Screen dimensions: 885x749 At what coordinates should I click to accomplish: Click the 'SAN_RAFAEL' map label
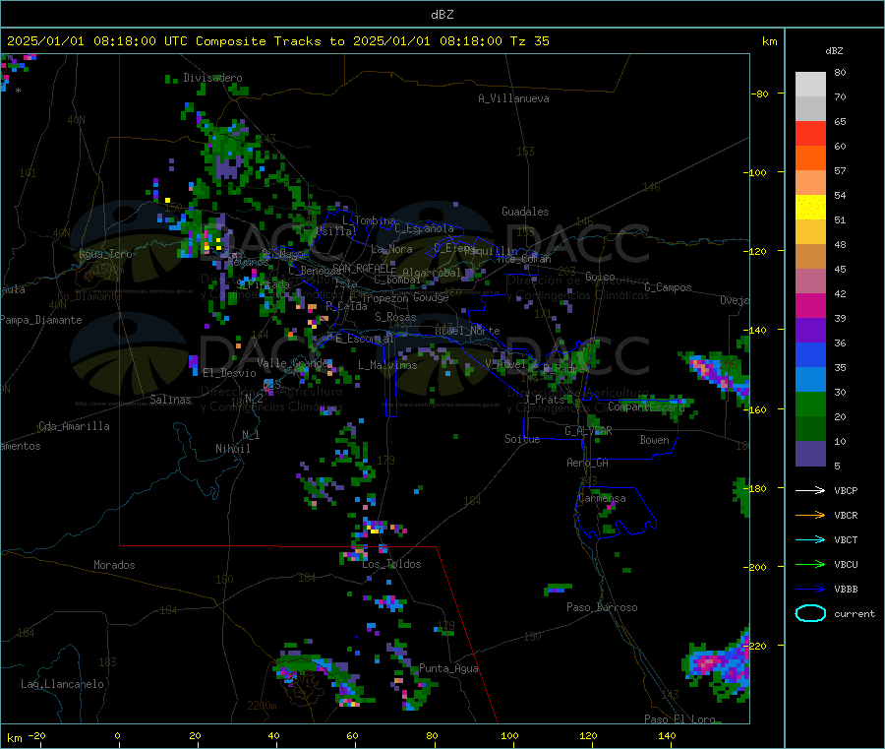(361, 269)
